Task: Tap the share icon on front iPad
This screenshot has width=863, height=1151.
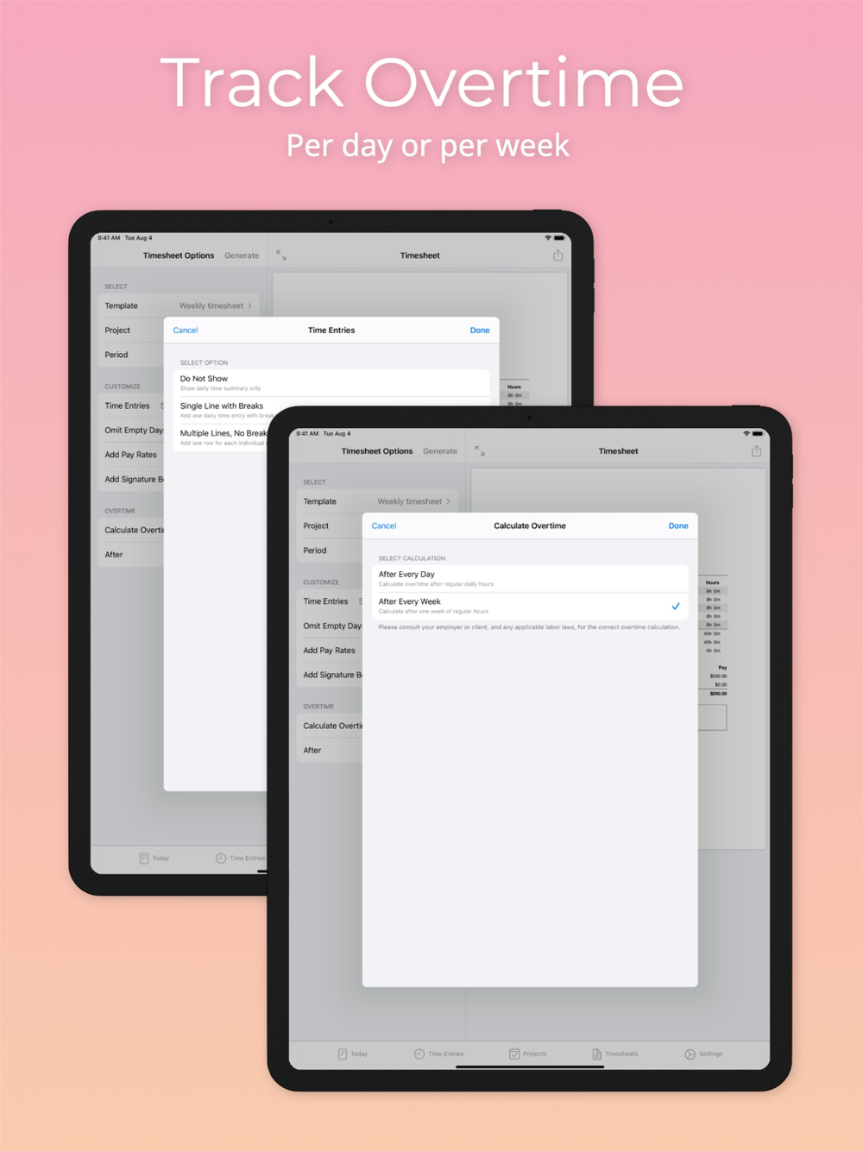Action: (x=756, y=451)
